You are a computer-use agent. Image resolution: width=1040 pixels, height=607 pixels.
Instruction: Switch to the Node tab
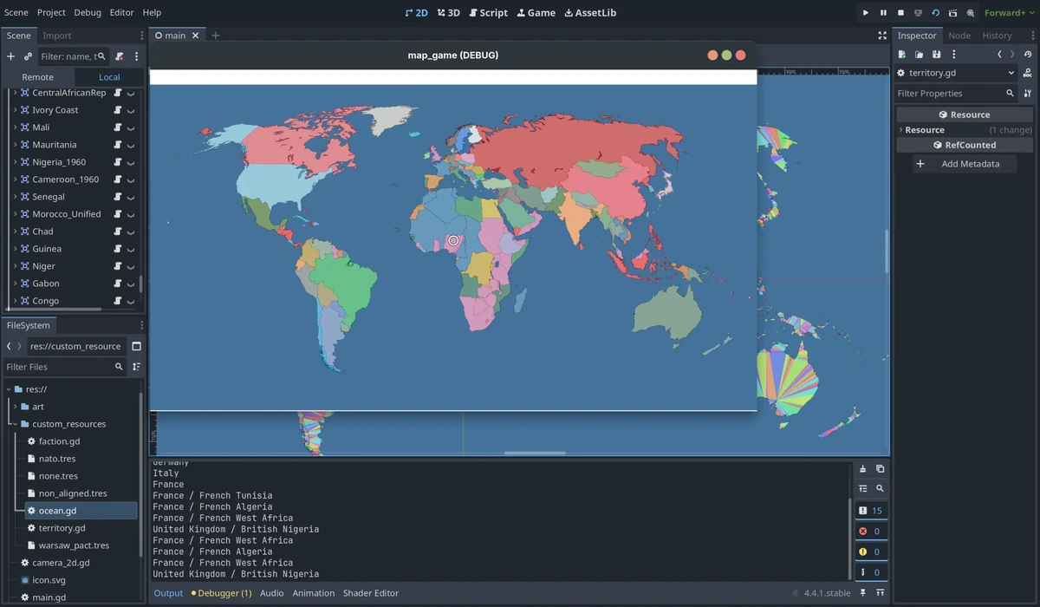(x=959, y=36)
